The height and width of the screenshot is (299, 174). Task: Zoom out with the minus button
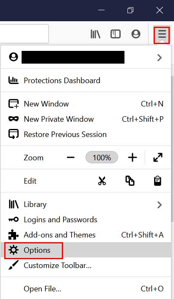pos(71,157)
